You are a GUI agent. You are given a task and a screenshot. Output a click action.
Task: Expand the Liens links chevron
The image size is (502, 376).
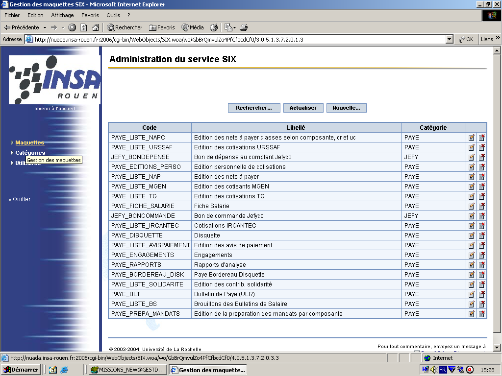[498, 38]
